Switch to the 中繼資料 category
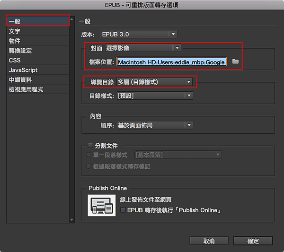This screenshot has width=284, height=252. pyautogui.click(x=38, y=79)
